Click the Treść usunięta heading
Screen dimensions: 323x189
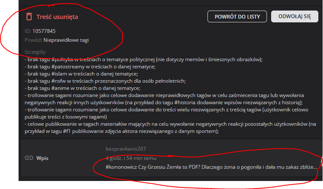tap(57, 17)
